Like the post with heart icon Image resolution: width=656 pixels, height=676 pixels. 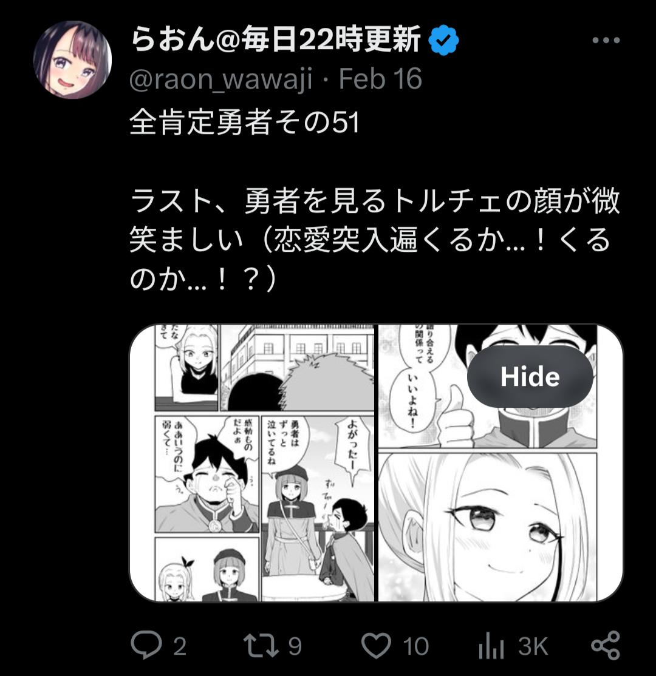[376, 646]
